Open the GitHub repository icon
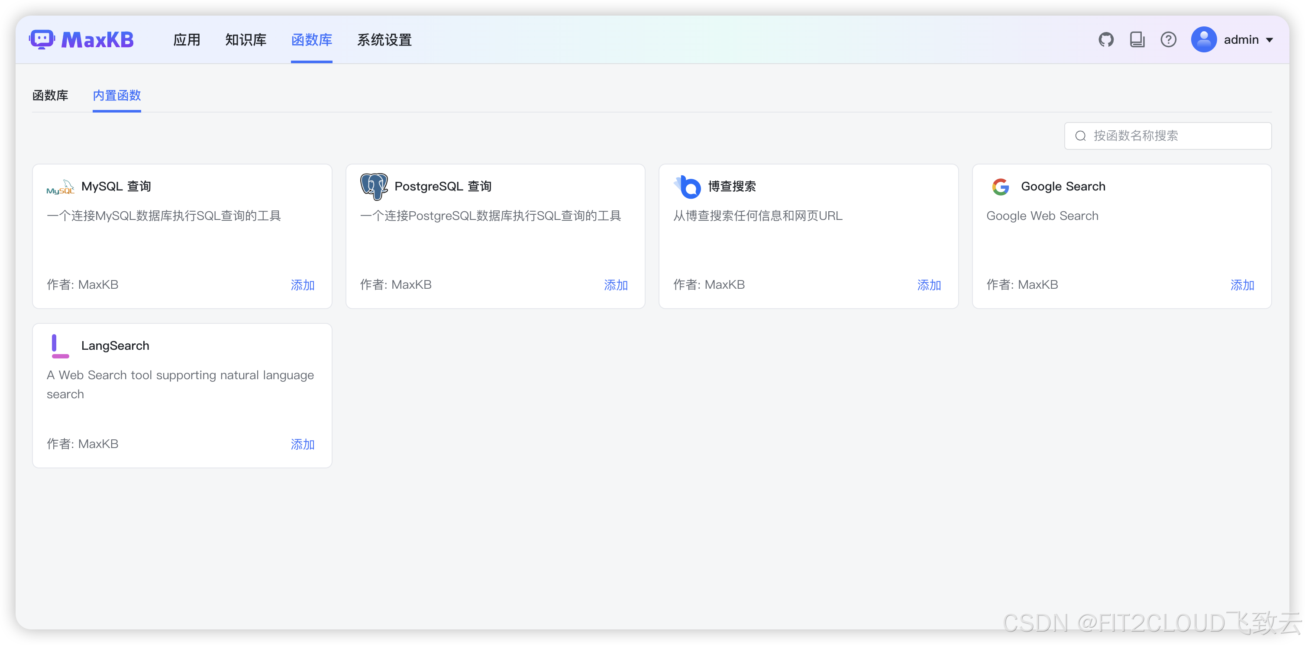1305x645 pixels. click(x=1106, y=39)
